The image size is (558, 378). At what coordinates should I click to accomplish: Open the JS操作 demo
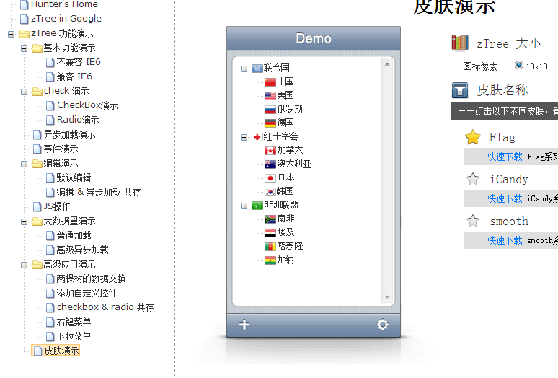[56, 206]
